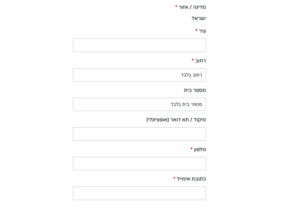Viewport: 294px width, 210px height.
Task: Click the 'רחוב' street label
Action: [x=200, y=60]
